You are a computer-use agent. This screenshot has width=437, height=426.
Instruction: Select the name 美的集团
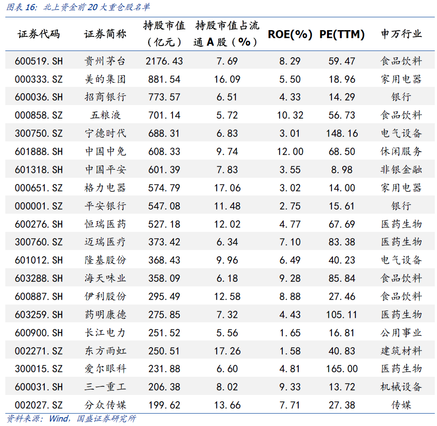tap(105, 79)
